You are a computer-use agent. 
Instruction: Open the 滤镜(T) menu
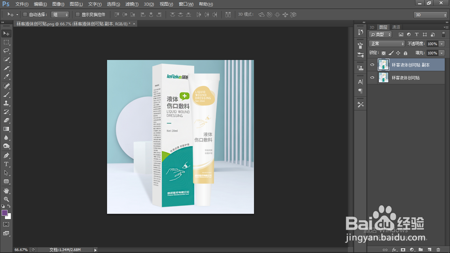point(132,4)
